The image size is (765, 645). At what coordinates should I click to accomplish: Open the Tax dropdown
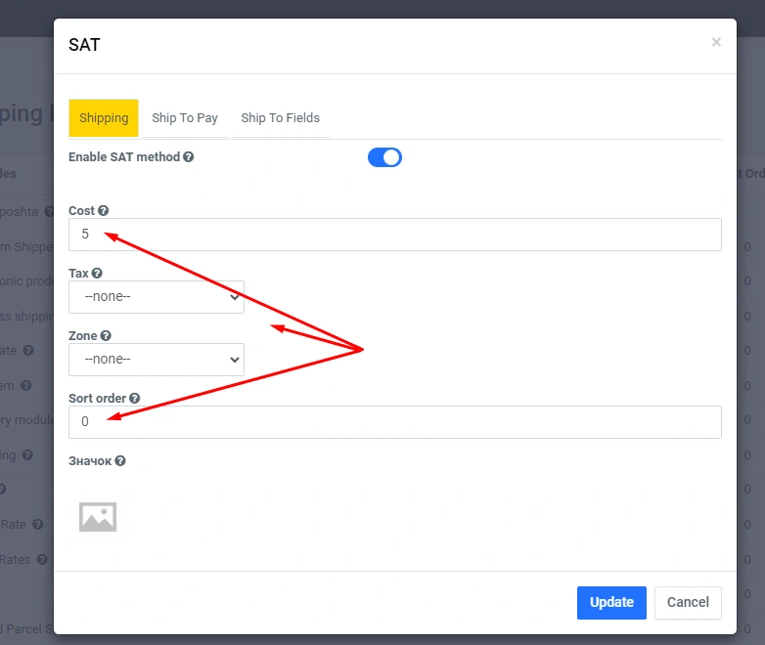coord(157,297)
